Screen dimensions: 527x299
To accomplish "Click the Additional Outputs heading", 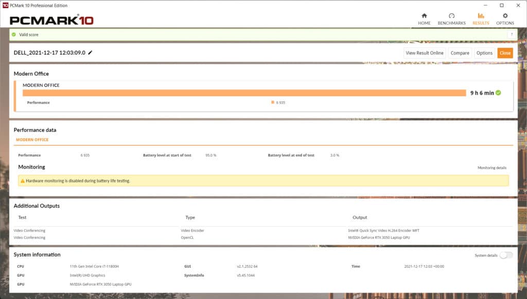I will [37, 206].
